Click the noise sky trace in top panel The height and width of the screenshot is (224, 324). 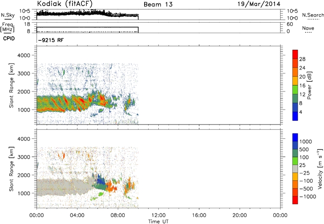(x=87, y=13)
